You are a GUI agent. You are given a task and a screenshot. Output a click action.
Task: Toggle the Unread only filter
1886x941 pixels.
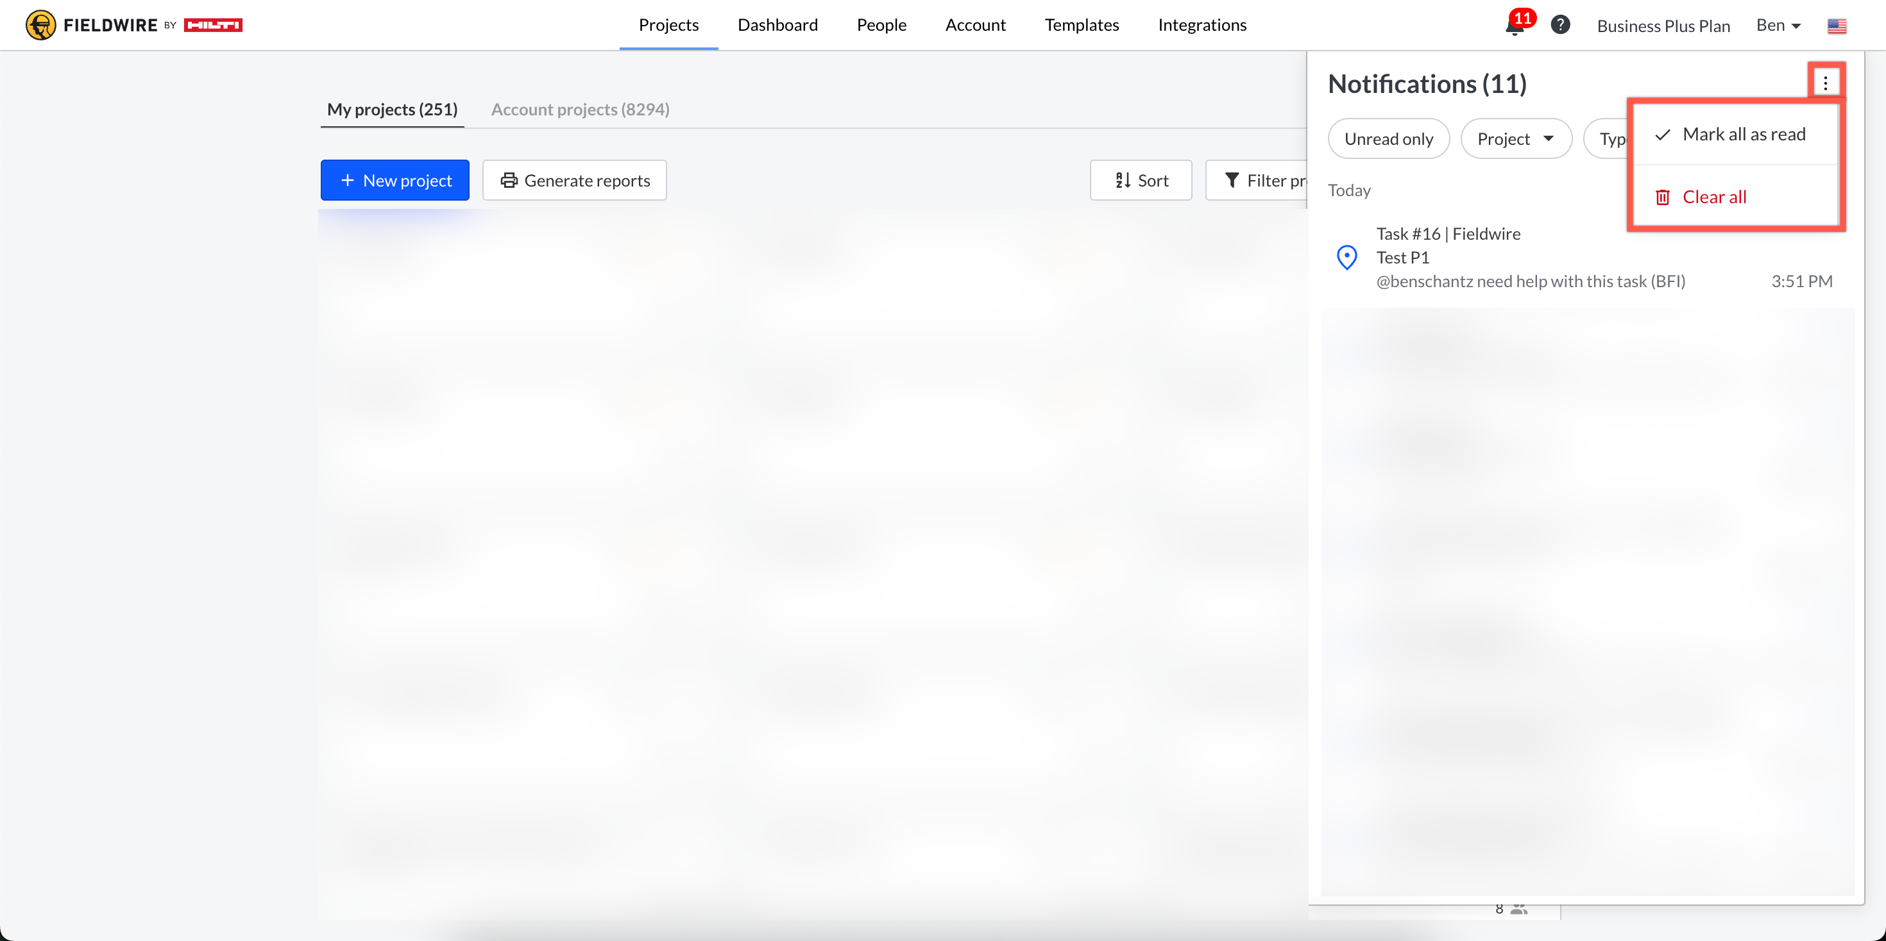click(x=1388, y=138)
